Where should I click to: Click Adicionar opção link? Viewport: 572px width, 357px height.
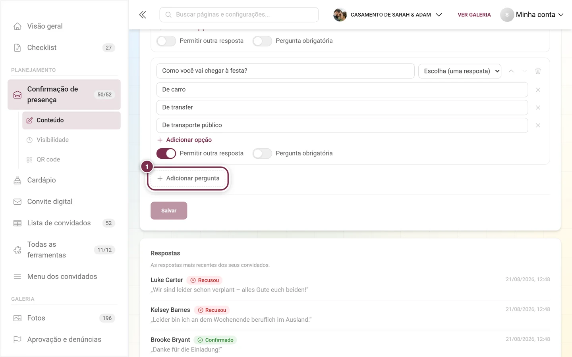pos(184,140)
